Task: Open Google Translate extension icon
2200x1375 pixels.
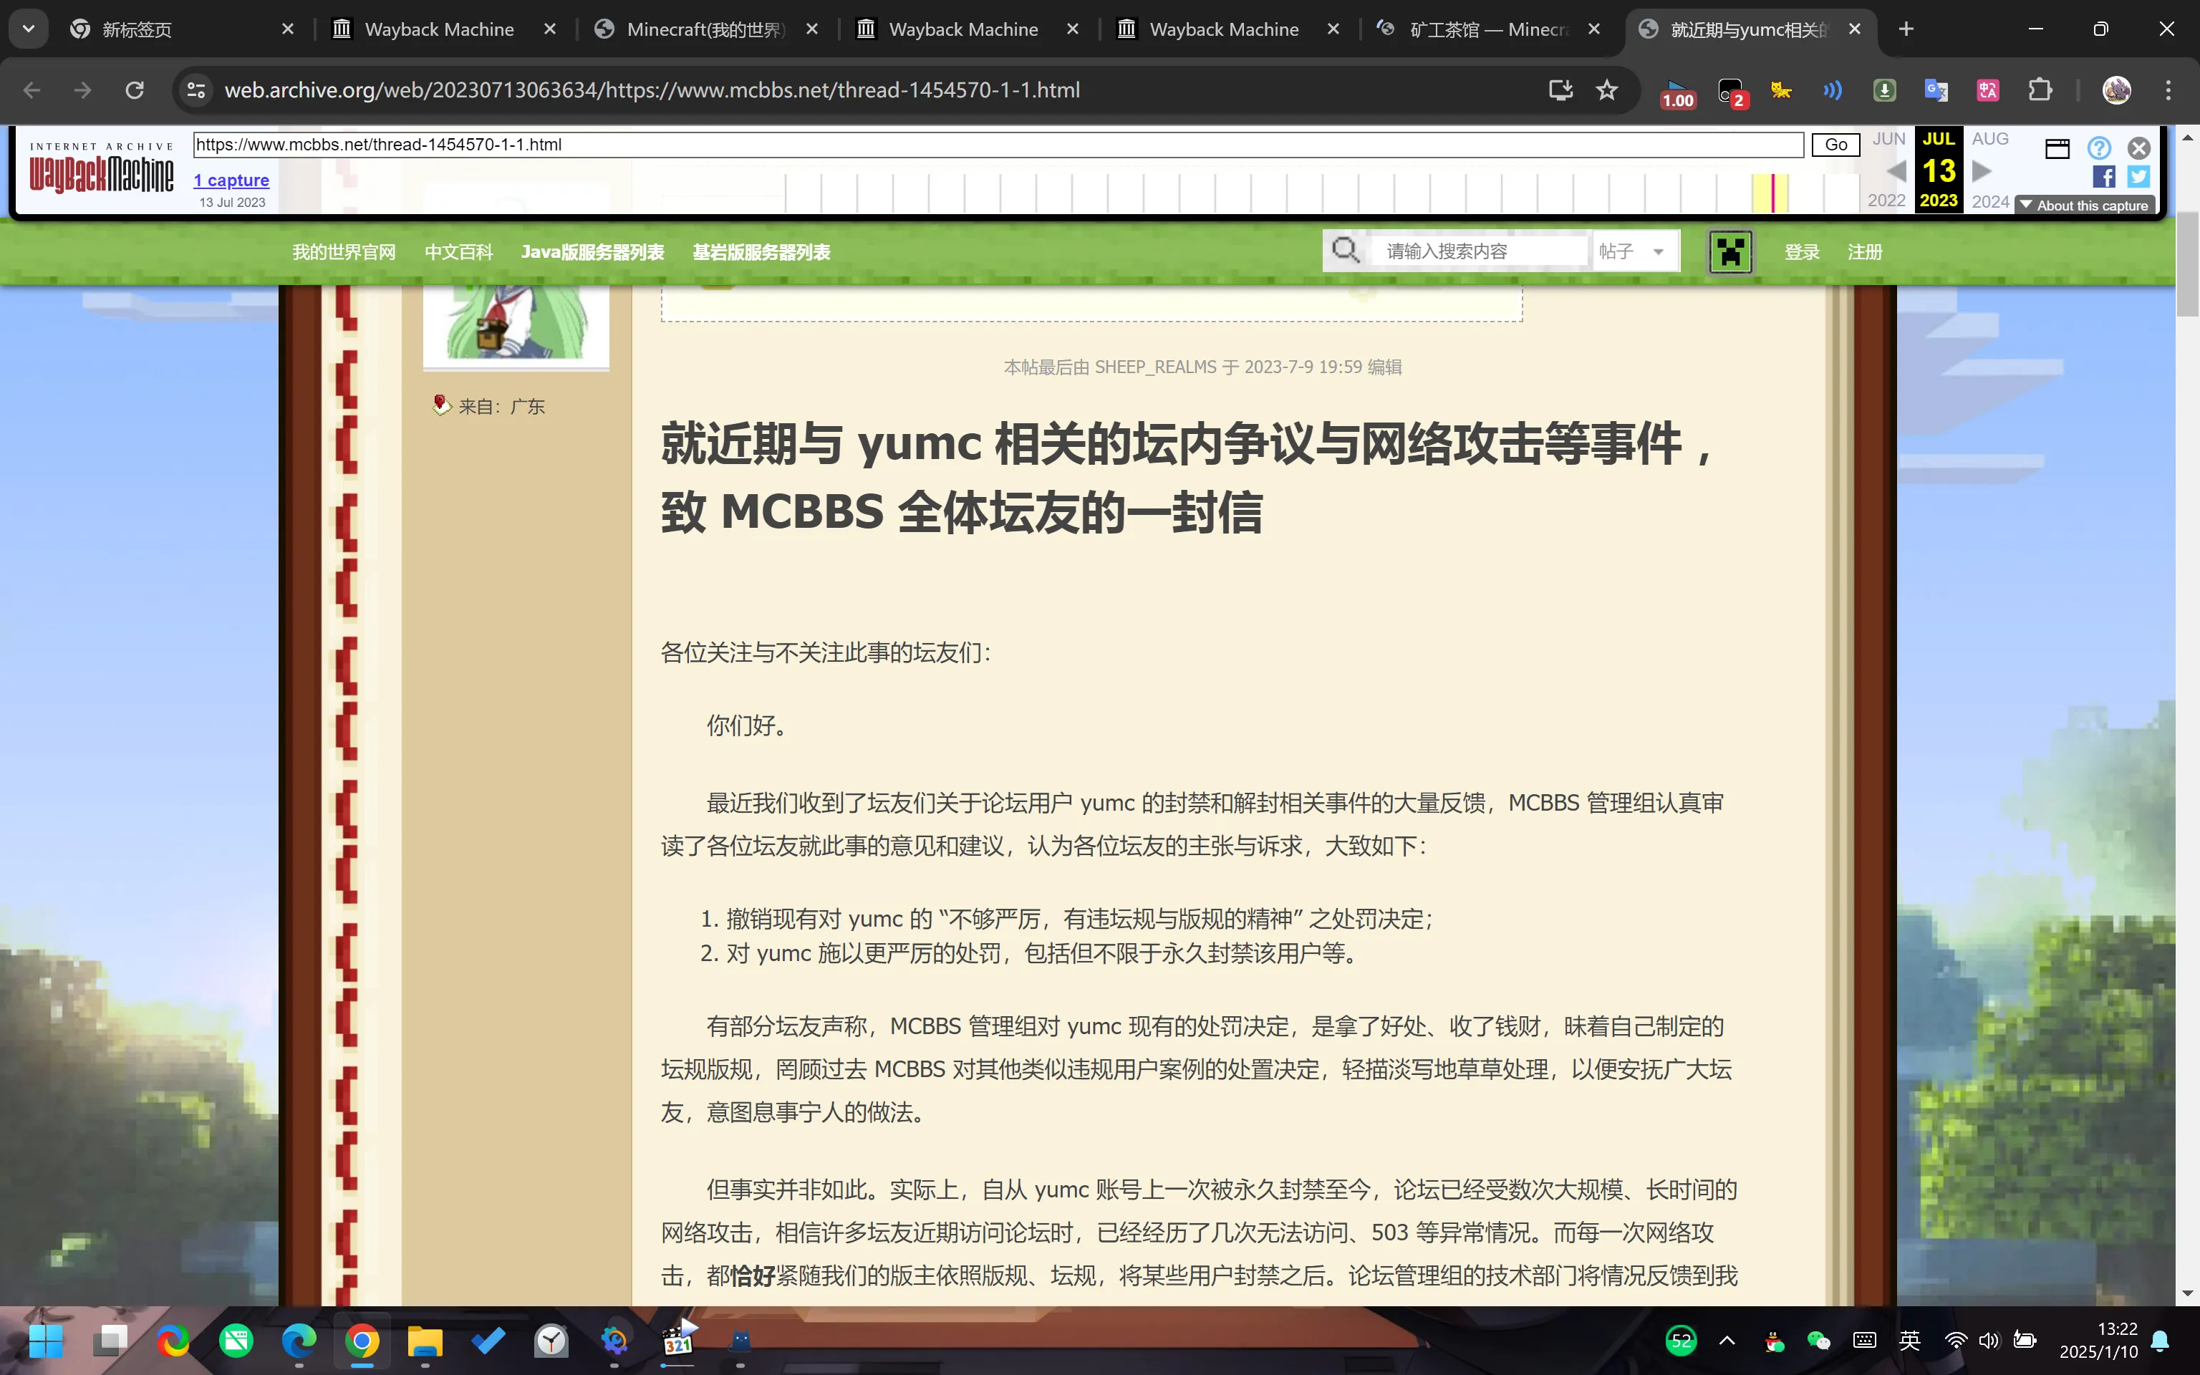Action: tap(1936, 90)
